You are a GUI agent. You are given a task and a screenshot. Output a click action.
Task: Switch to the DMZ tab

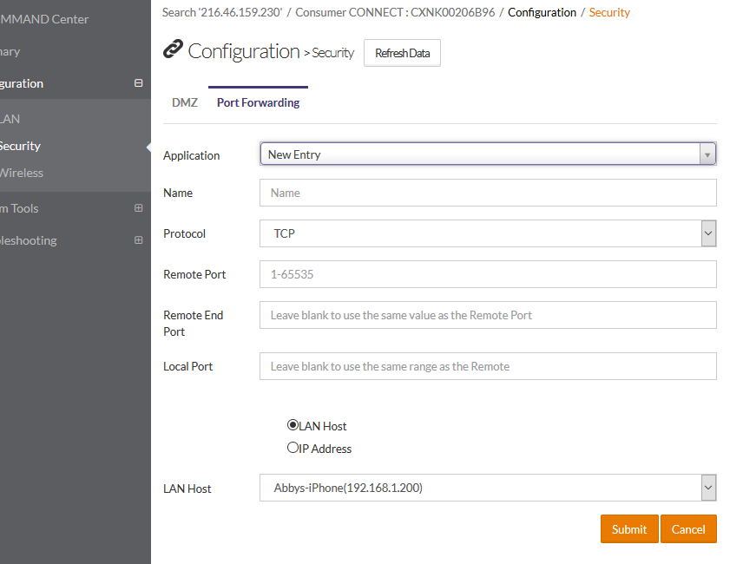point(185,102)
